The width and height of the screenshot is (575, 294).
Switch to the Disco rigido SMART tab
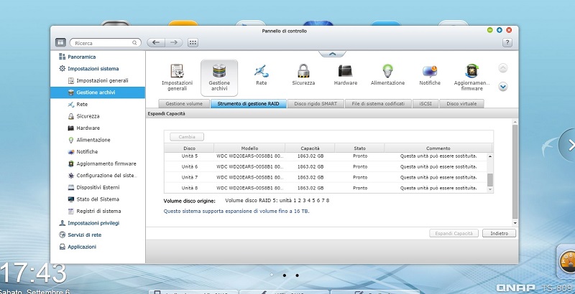click(316, 104)
